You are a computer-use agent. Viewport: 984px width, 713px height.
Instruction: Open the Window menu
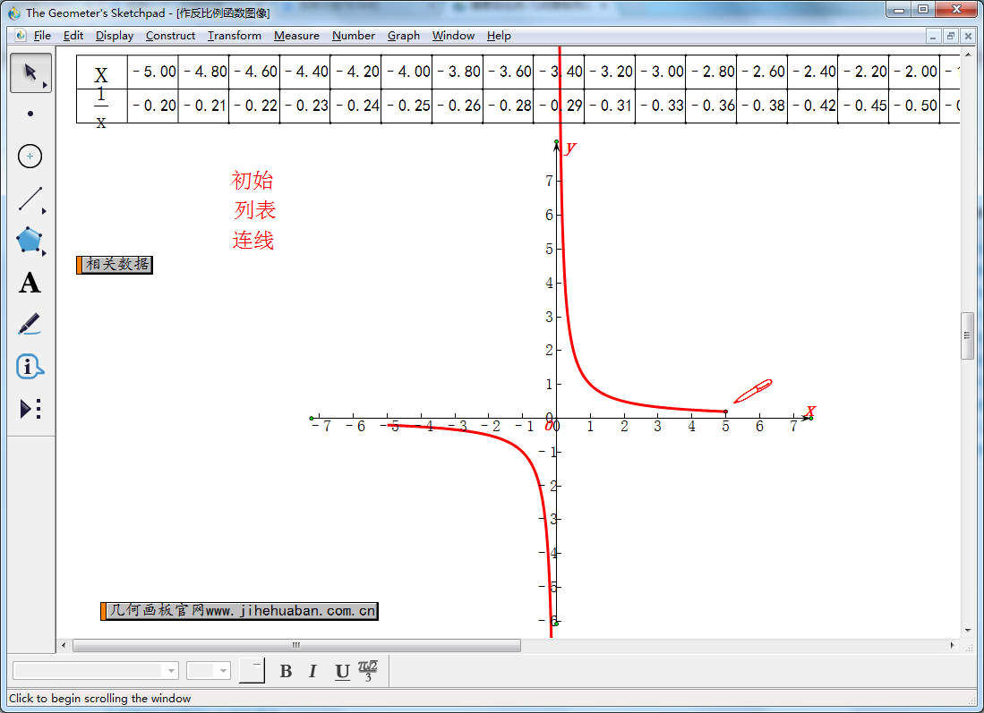[x=453, y=36]
